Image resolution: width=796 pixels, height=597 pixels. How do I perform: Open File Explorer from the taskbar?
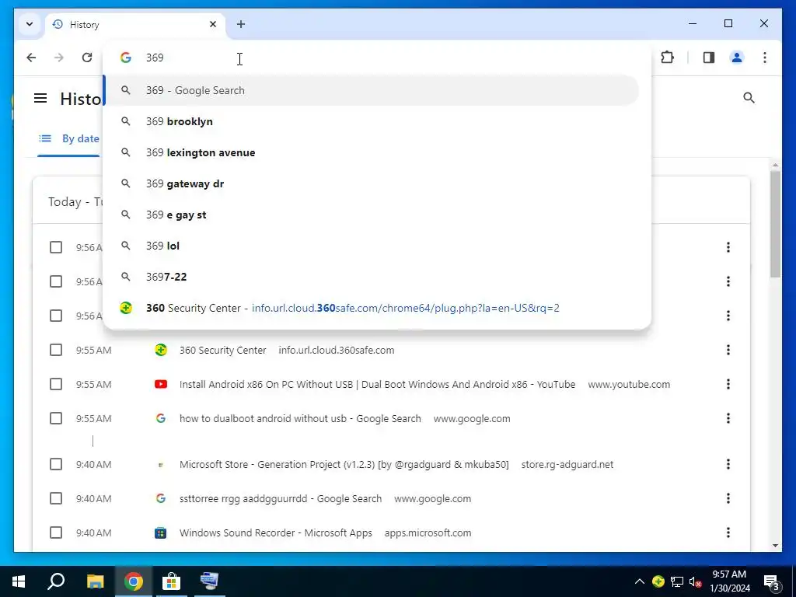(x=95, y=581)
